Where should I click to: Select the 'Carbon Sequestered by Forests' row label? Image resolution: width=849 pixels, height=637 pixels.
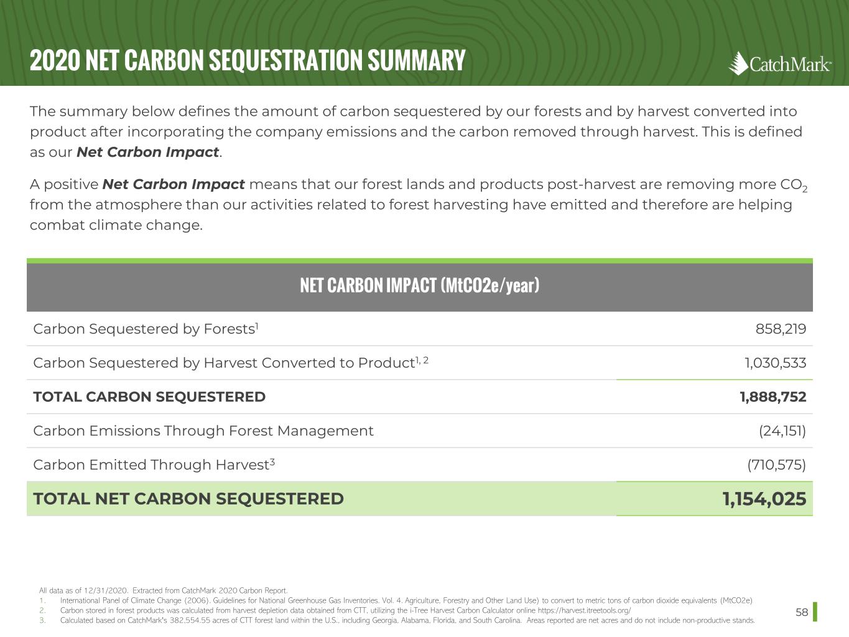tap(145, 329)
